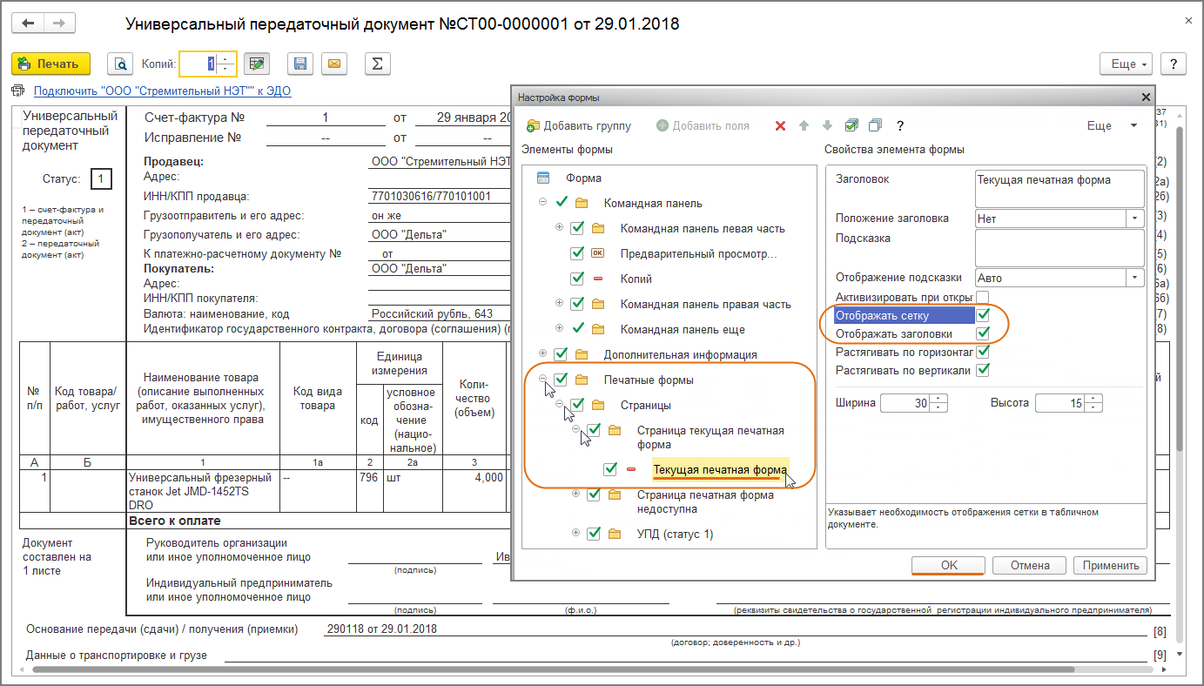This screenshot has height=686, width=1204.
Task: Increase Ширина value with stepper
Action: [939, 399]
